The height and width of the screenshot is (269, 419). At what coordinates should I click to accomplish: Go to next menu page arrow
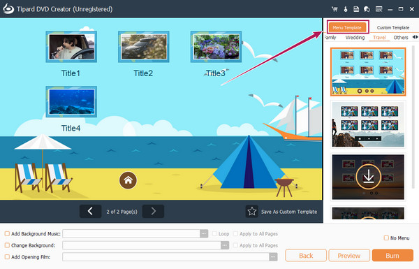click(153, 211)
